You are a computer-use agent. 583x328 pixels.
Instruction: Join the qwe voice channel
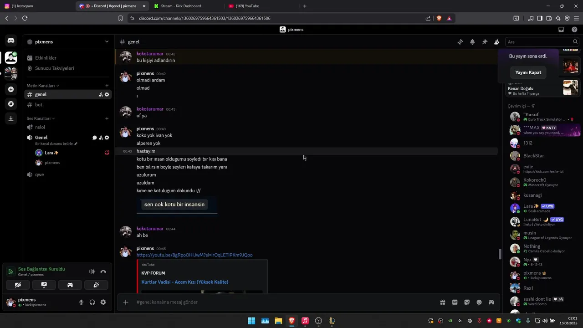pyautogui.click(x=68, y=174)
